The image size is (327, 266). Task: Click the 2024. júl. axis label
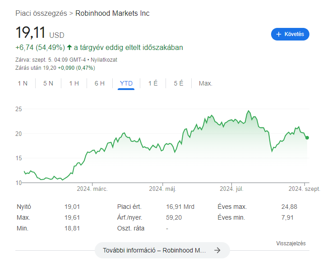[231, 189]
